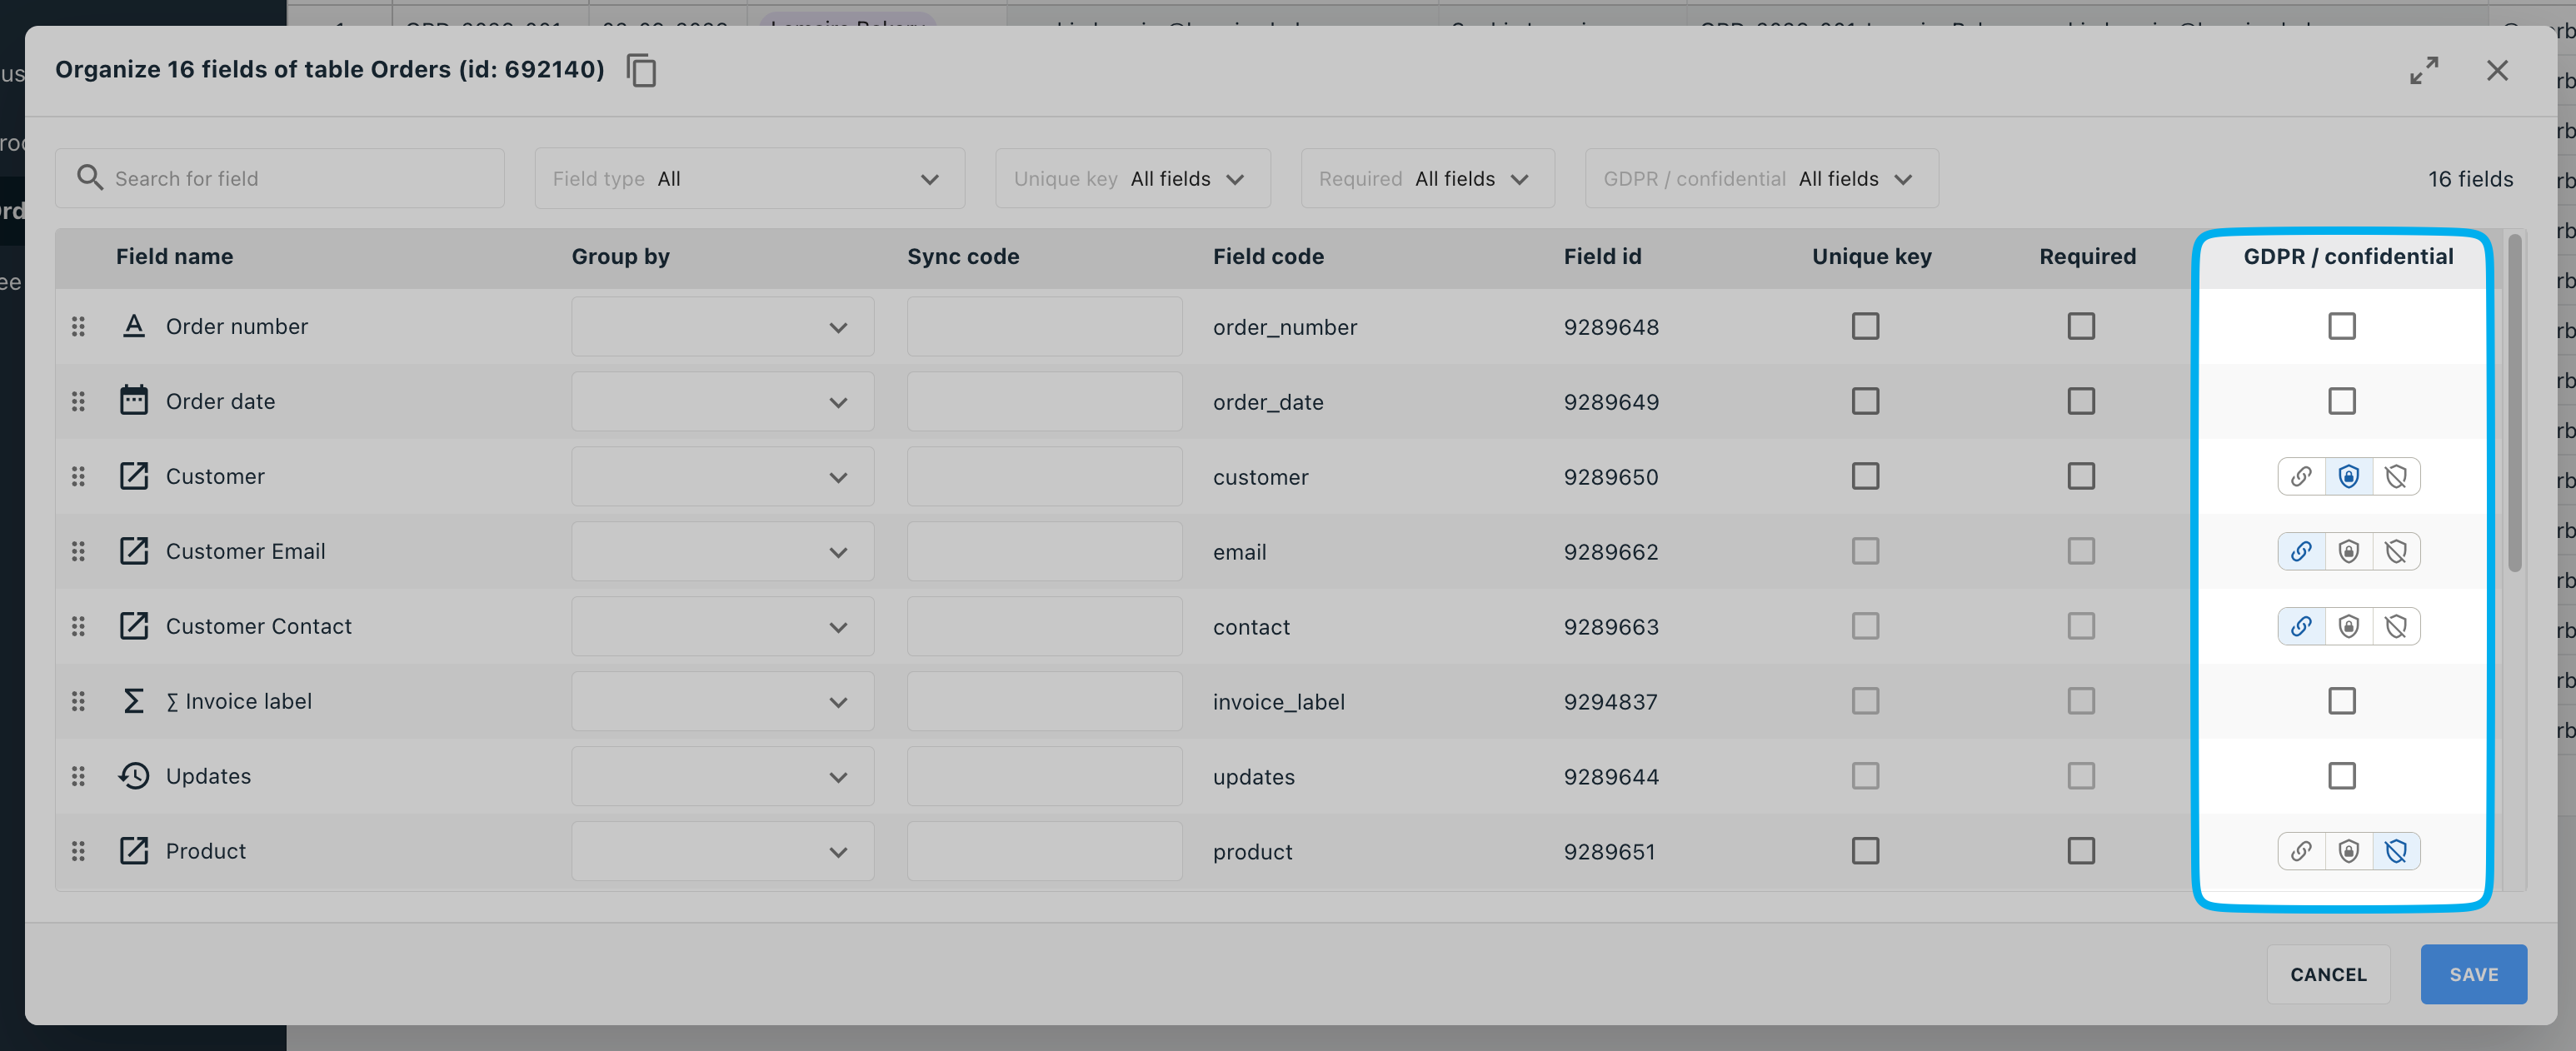Screen dimensions: 2576x1051
Task: Click the Search for field input
Action: pyautogui.click(x=280, y=178)
